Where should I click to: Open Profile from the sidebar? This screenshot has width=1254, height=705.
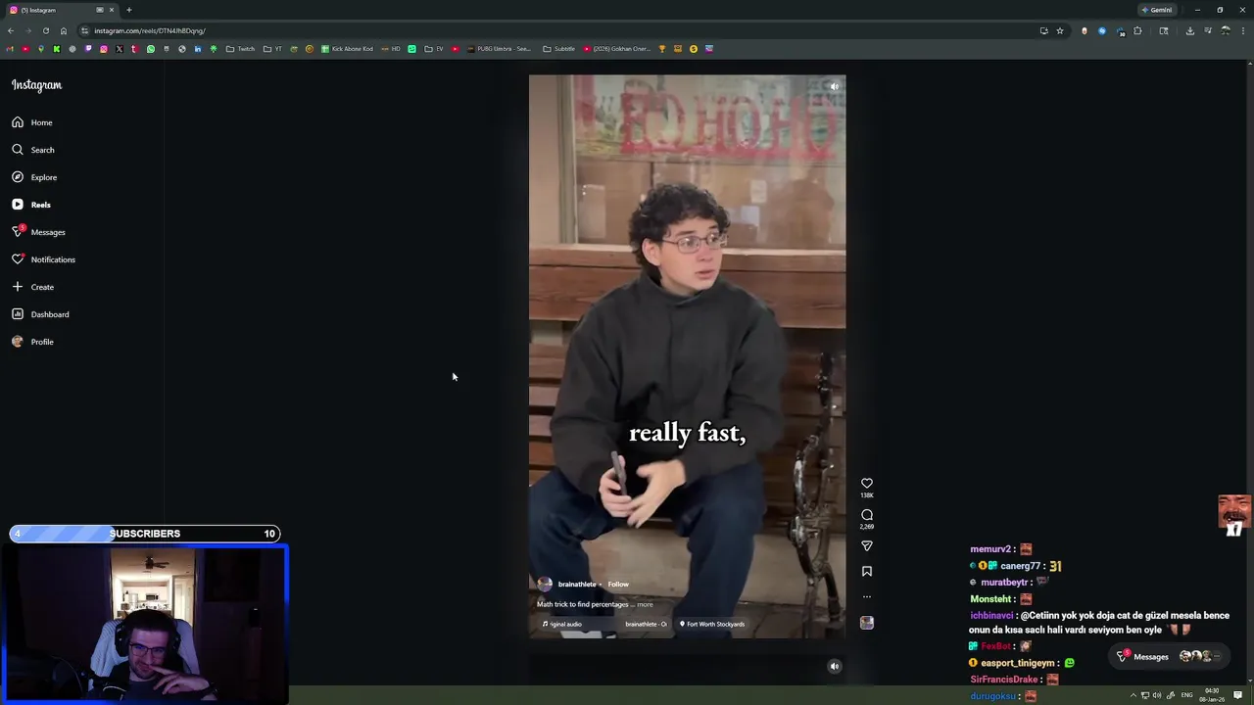[x=32, y=342]
